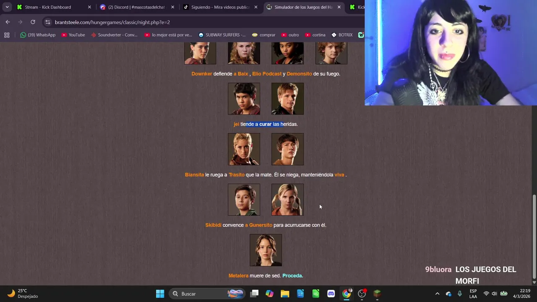Viewport: 537px width, 302px height.
Task: Click Biansita's portrait thumbnail
Action: (x=244, y=149)
